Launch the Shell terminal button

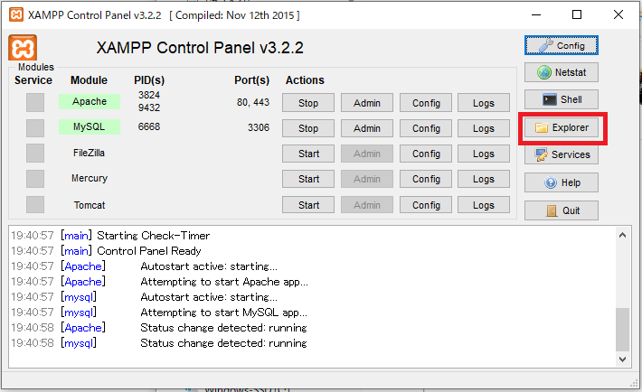coord(561,100)
